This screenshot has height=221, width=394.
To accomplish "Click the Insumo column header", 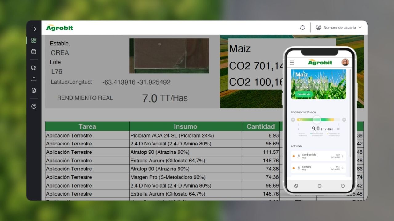I will click(x=185, y=126).
